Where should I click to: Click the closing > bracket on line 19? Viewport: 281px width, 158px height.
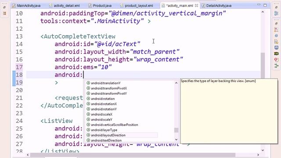tap(57, 83)
